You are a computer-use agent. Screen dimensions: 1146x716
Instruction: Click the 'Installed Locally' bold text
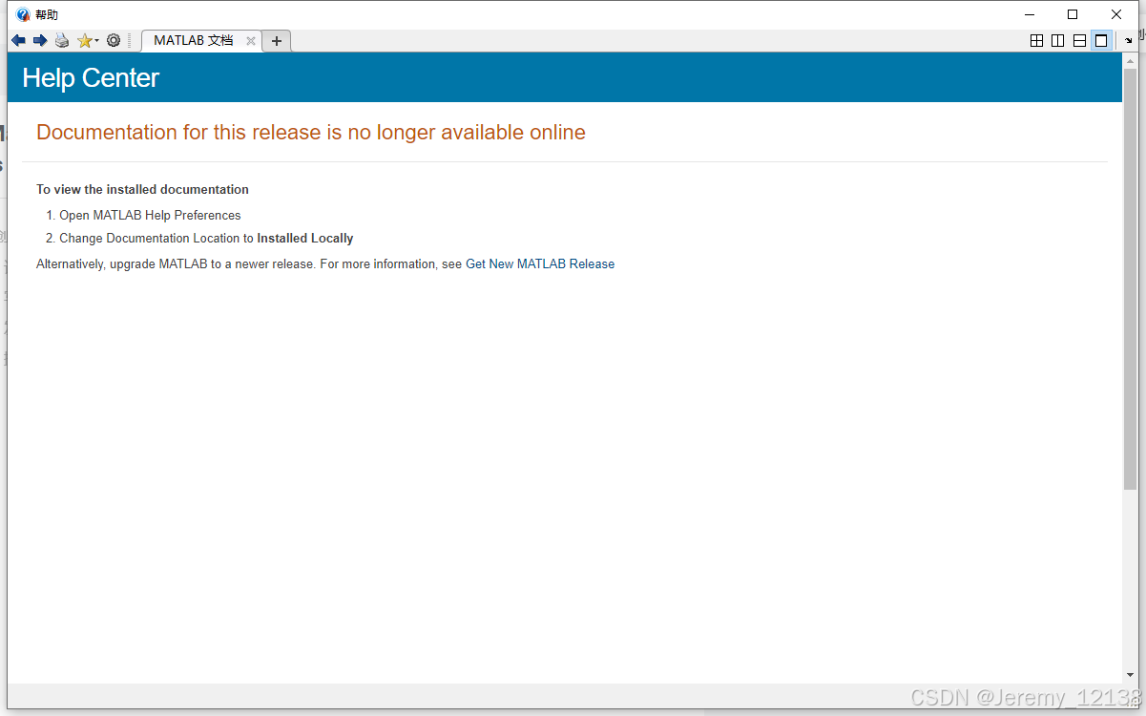[x=305, y=239]
